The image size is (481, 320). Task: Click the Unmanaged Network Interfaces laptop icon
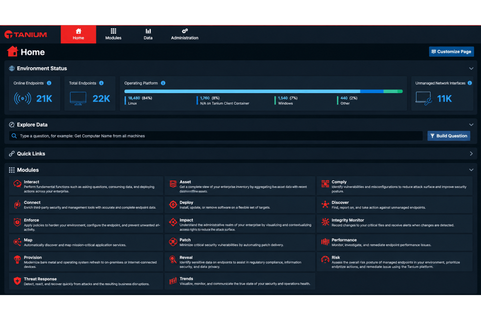[x=424, y=98]
